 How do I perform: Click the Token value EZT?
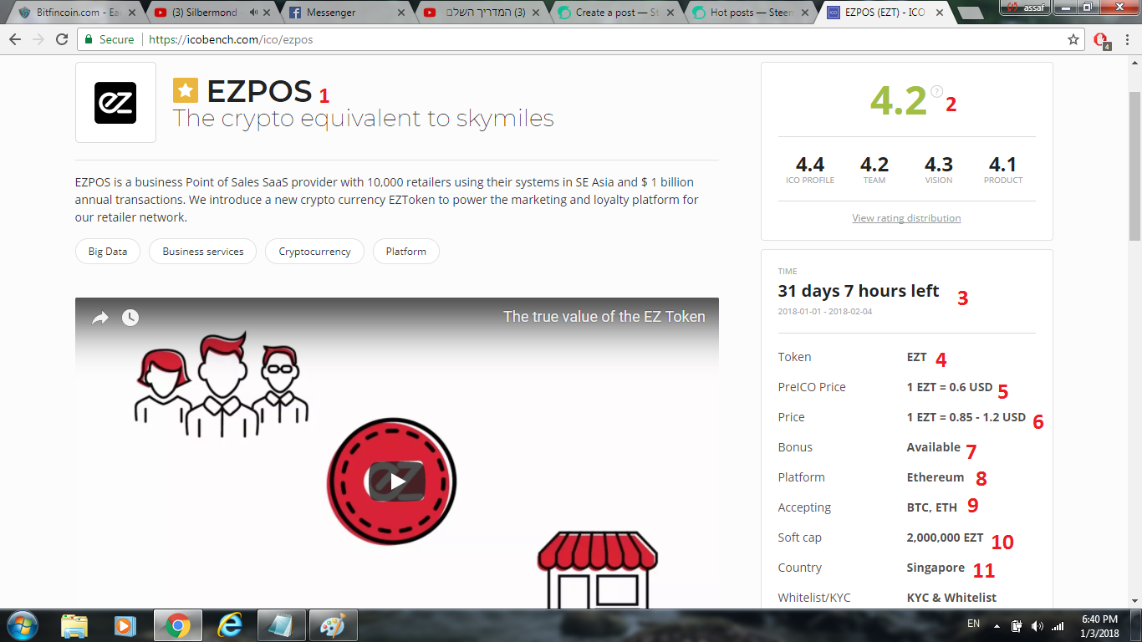917,357
